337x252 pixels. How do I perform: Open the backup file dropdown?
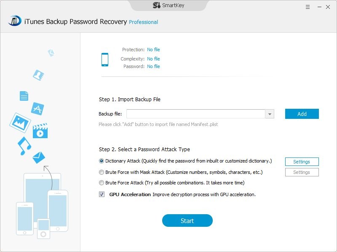[x=270, y=113]
